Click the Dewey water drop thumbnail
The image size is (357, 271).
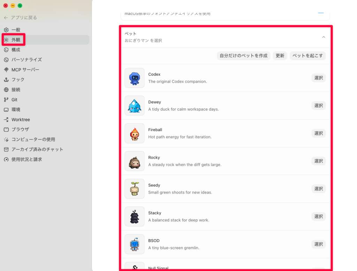135,106
